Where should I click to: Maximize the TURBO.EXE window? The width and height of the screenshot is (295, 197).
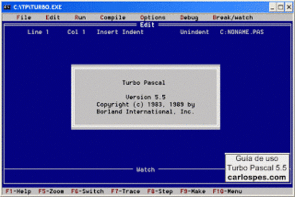[281, 7]
